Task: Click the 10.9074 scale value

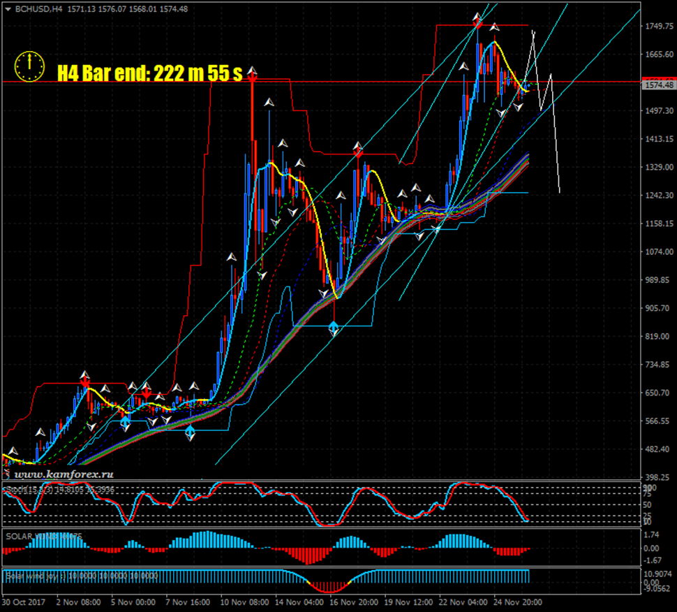Action: (x=657, y=574)
